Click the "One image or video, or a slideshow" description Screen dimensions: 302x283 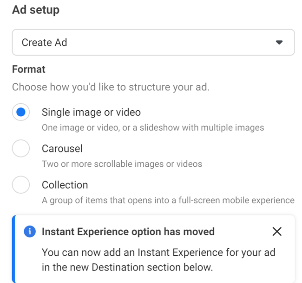click(153, 127)
